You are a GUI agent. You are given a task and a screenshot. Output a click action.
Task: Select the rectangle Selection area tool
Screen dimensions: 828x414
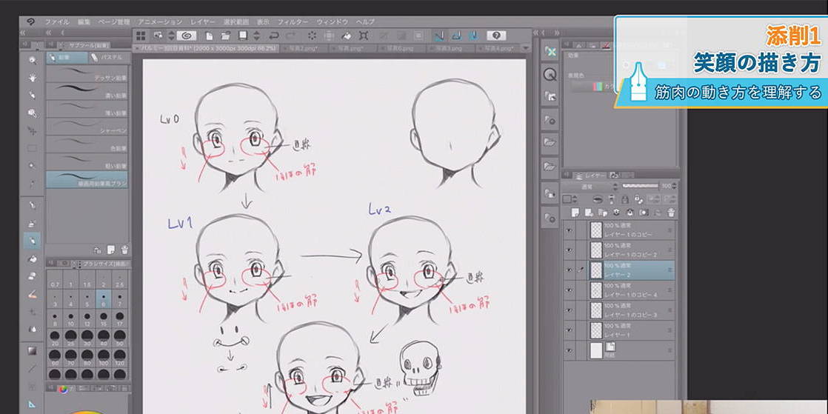[x=32, y=148]
